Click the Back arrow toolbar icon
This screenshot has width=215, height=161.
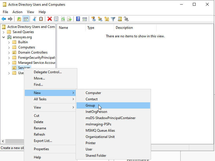pyautogui.click(x=4, y=19)
